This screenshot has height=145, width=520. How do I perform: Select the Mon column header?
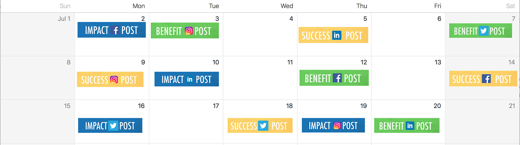139,6
